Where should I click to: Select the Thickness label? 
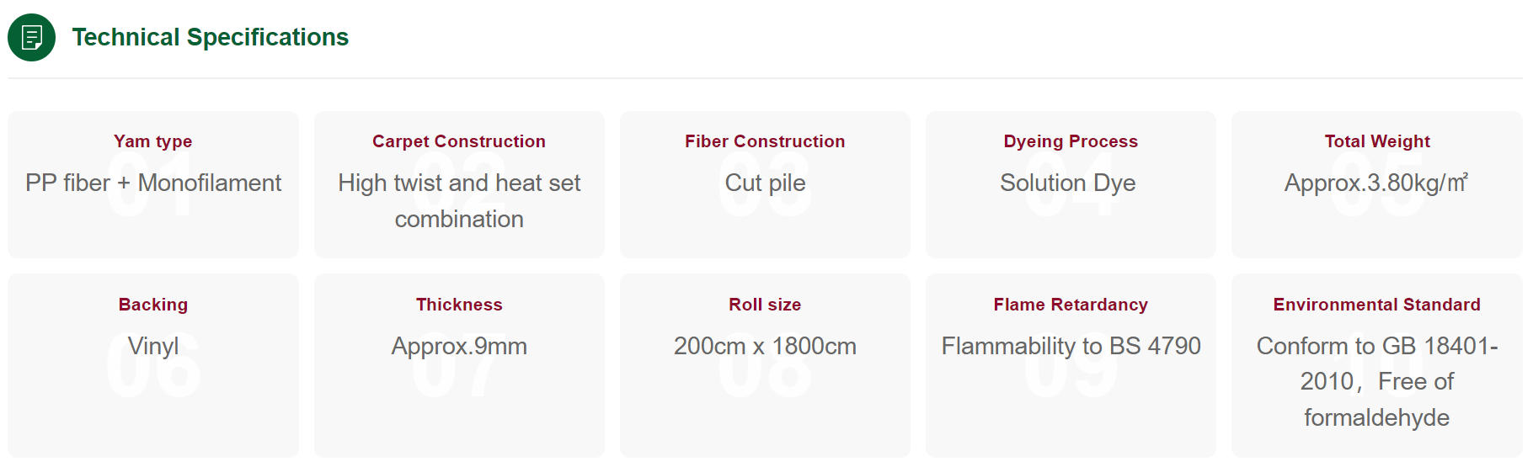(x=459, y=305)
